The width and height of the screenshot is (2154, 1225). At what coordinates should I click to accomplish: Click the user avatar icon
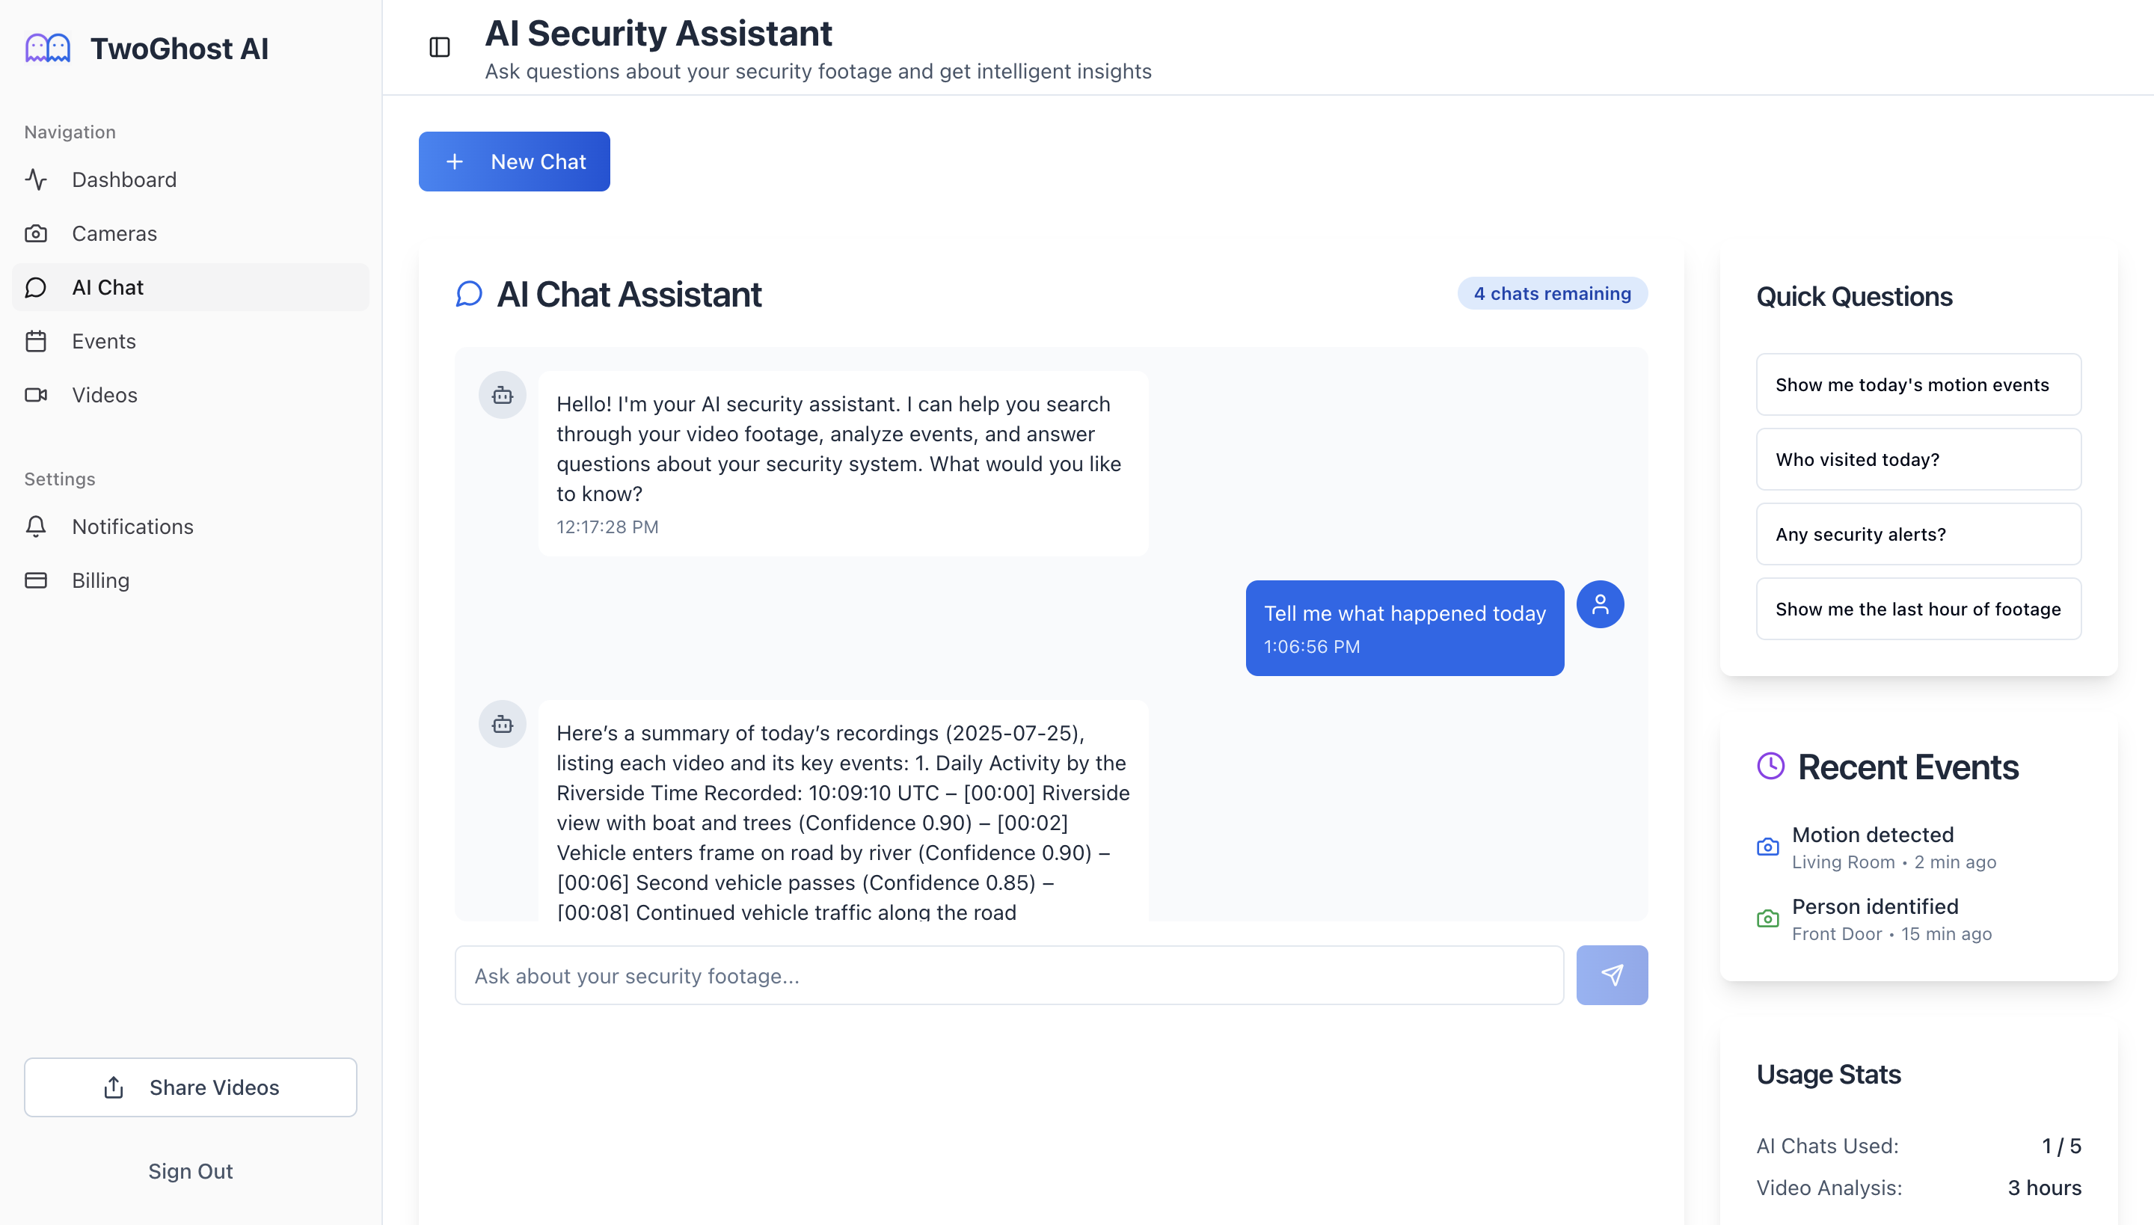coord(1600,604)
